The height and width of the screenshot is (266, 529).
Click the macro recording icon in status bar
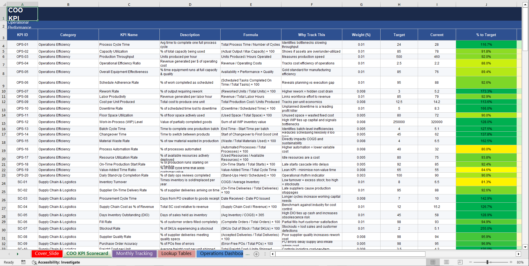click(23, 262)
